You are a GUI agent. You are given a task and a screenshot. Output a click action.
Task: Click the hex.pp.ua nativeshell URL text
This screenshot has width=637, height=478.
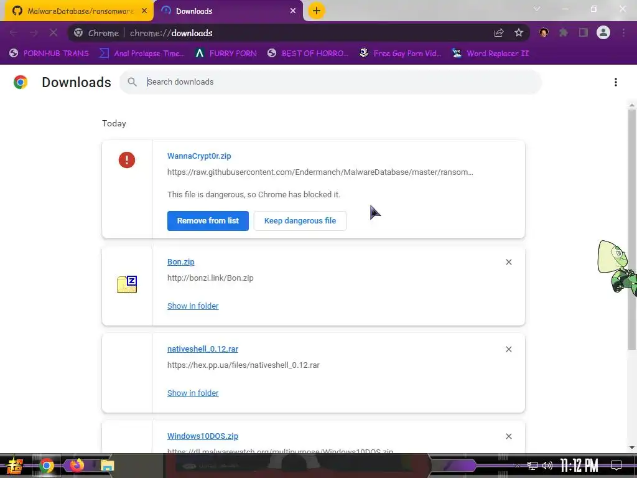click(243, 365)
